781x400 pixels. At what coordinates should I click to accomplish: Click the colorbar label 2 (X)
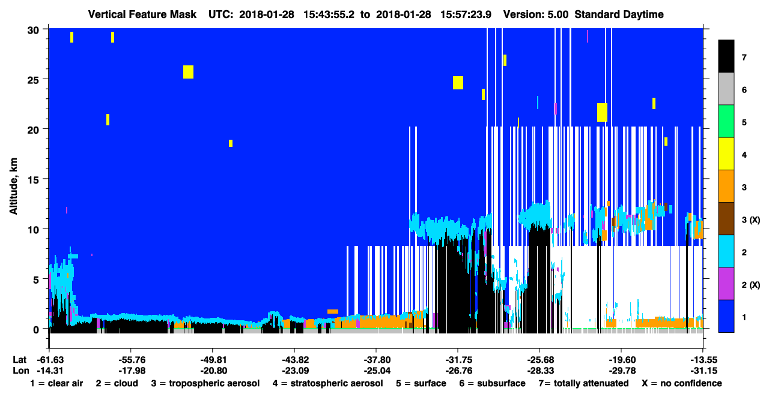pyautogui.click(x=750, y=284)
